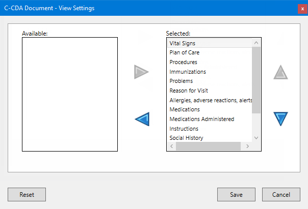Click the blue move down triangle icon

pos(280,119)
